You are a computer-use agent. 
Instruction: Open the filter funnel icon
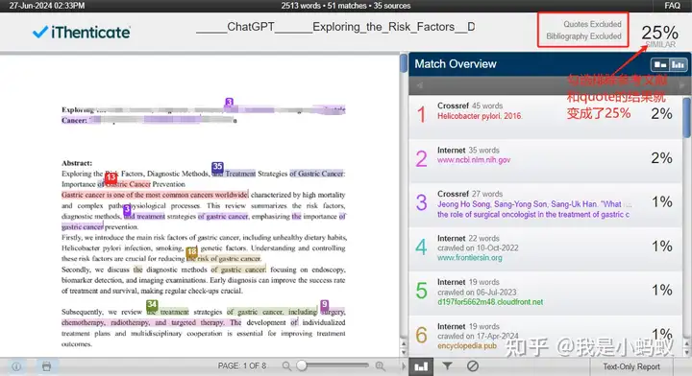(447, 365)
